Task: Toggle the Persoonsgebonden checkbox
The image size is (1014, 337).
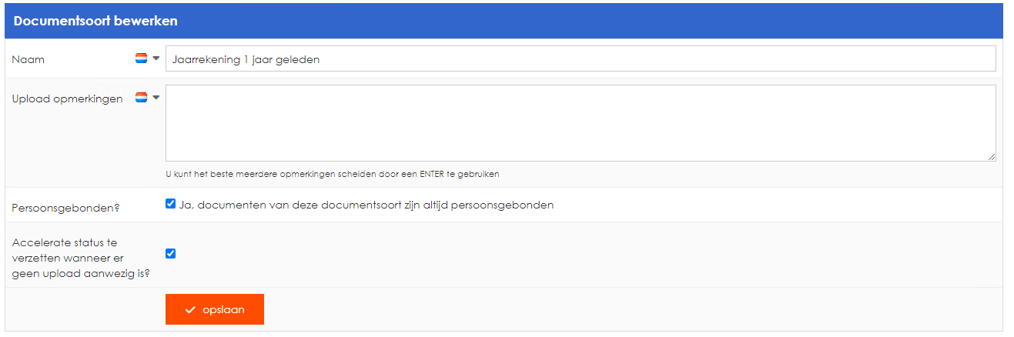Action: (x=171, y=205)
